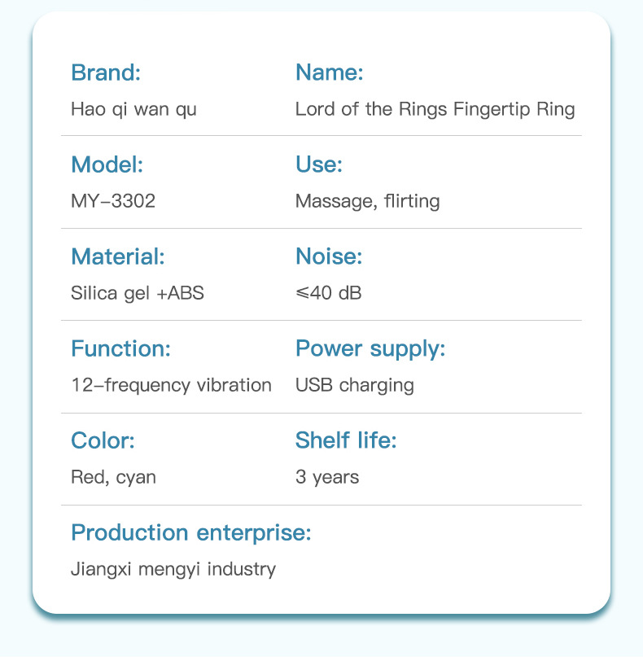The width and height of the screenshot is (643, 661).
Task: Select the "≤40 dB" noise value
Action: pyautogui.click(x=328, y=293)
